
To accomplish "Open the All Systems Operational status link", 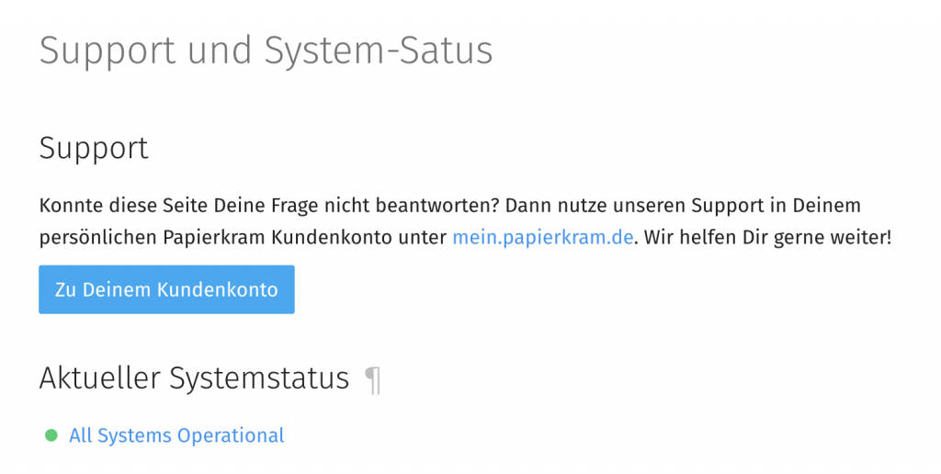I will point(176,435).
